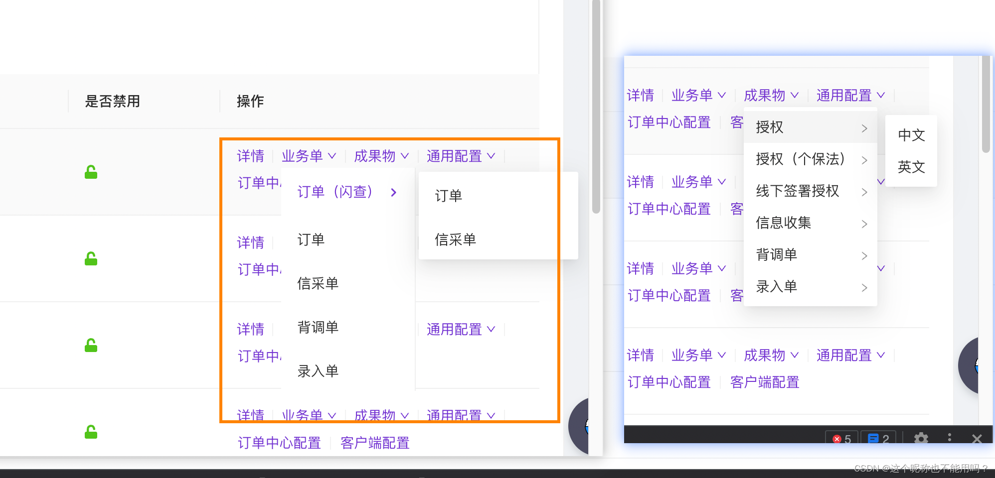The image size is (995, 478).
Task: Open the 详情 link in first row
Action: coord(251,156)
